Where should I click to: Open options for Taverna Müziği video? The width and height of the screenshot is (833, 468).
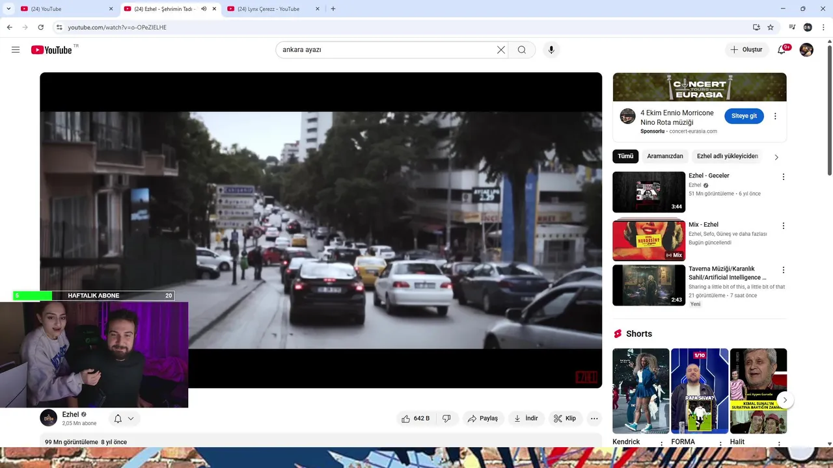pos(783,270)
